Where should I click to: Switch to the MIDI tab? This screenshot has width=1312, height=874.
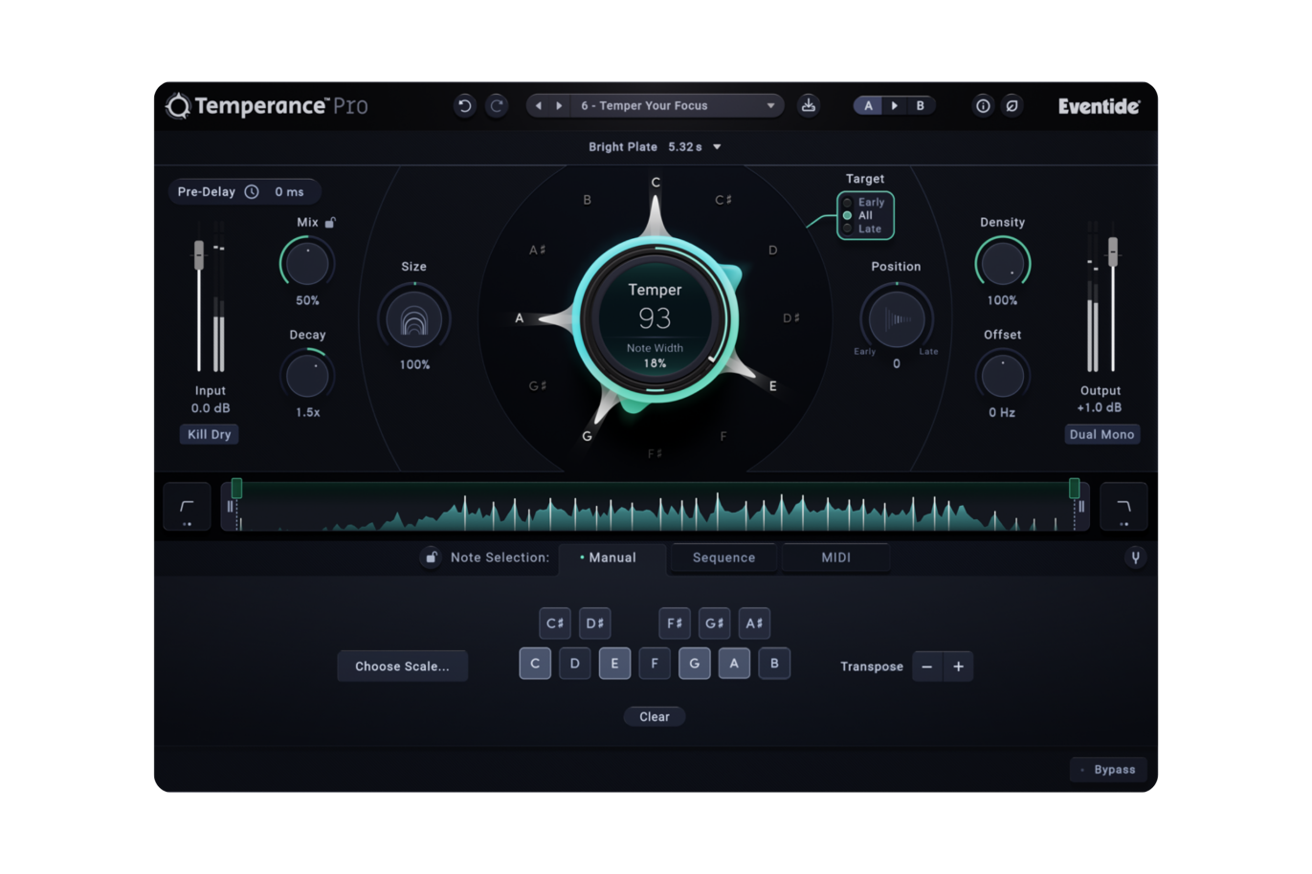click(x=835, y=557)
